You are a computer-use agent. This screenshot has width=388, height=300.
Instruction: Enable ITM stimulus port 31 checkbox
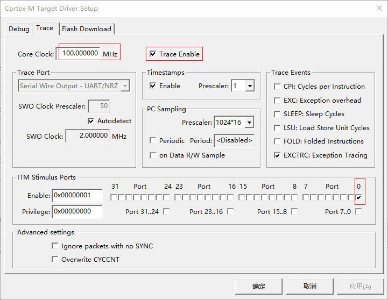point(114,197)
